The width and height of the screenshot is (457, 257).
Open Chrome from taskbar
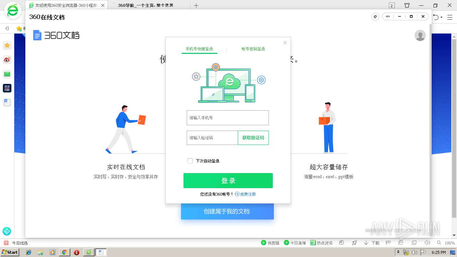[64, 252]
